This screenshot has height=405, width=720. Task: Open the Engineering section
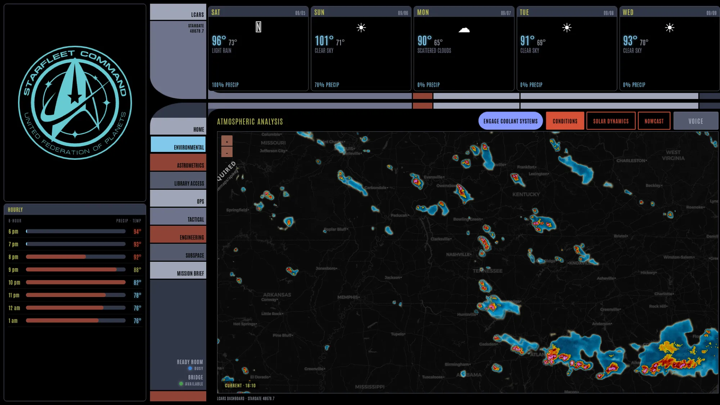point(178,234)
